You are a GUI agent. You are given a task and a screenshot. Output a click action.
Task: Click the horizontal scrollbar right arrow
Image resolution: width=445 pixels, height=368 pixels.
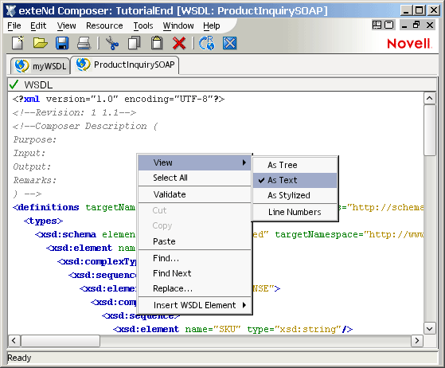[416, 340]
